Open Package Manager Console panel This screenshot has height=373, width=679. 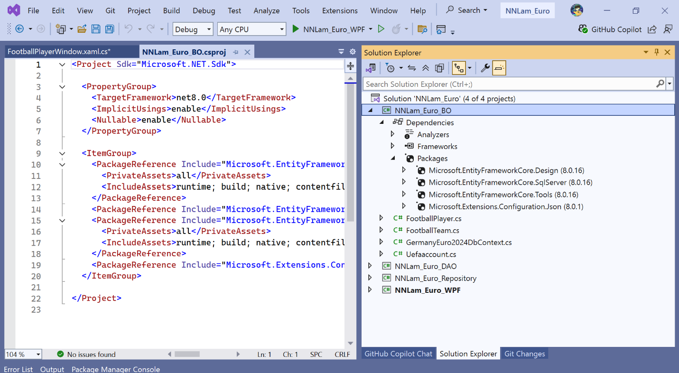tap(116, 369)
